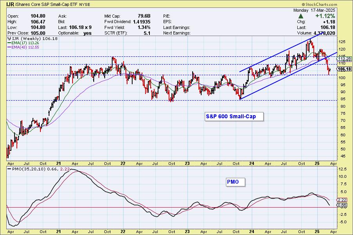Click the High value 106.47

(38, 22)
